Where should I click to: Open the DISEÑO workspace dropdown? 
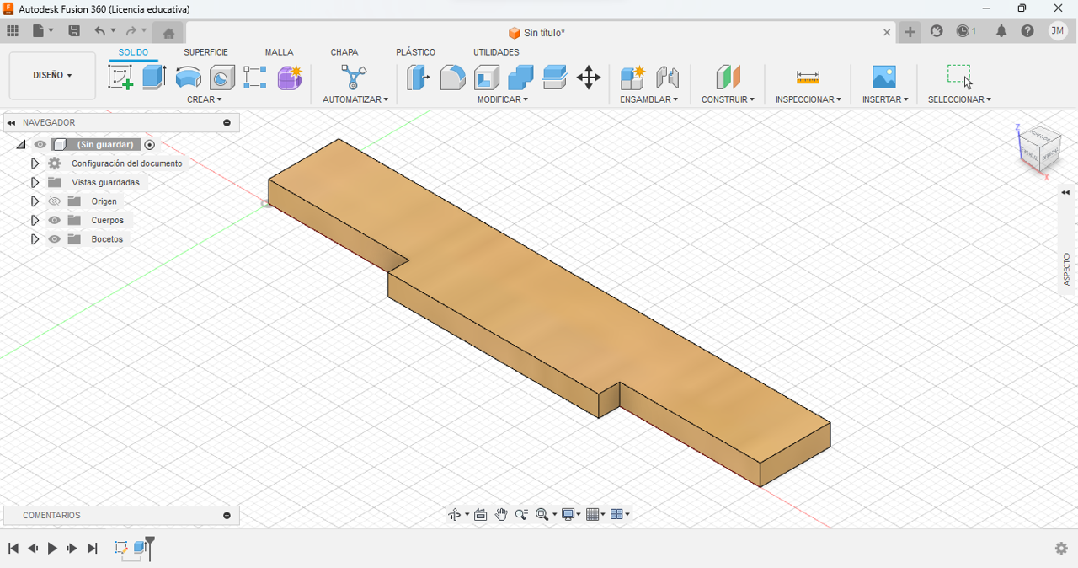pos(52,76)
